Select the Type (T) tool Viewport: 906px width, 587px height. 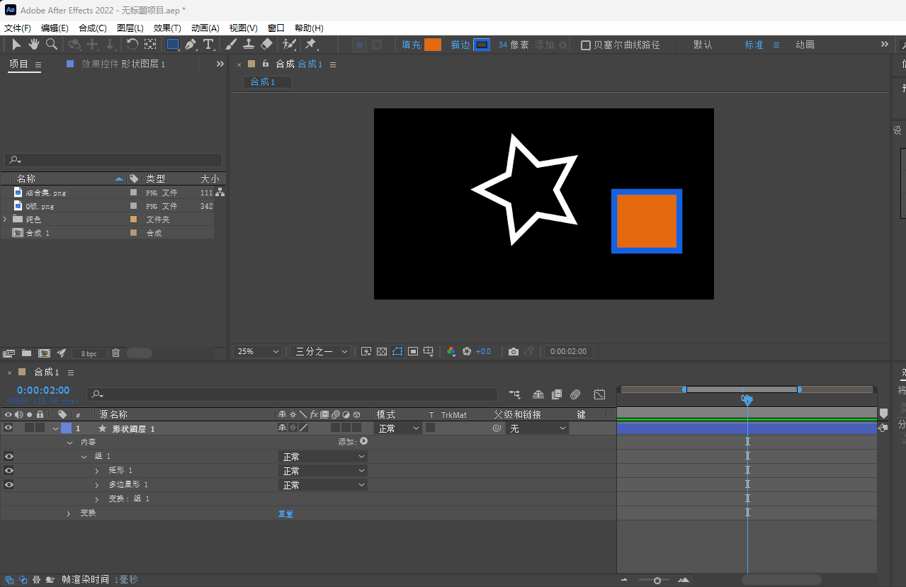[208, 45]
